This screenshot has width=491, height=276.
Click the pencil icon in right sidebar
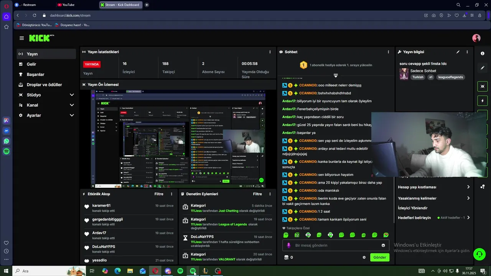point(483,67)
